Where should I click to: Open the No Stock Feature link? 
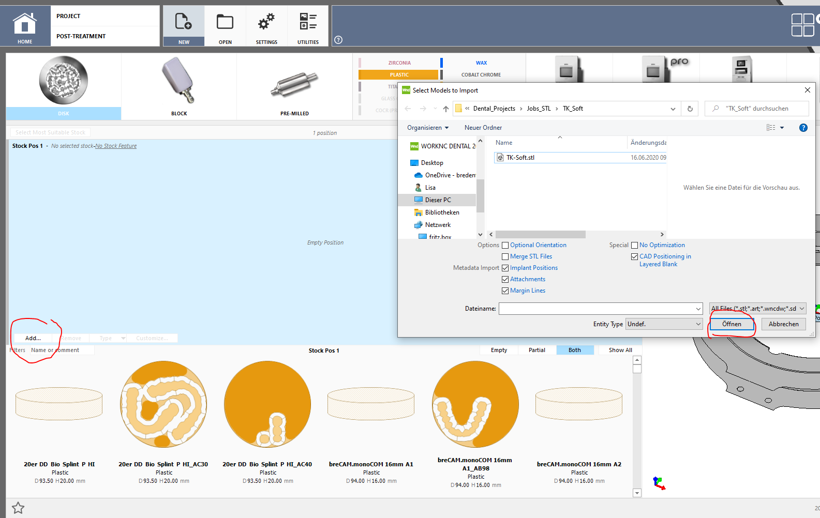tap(116, 146)
